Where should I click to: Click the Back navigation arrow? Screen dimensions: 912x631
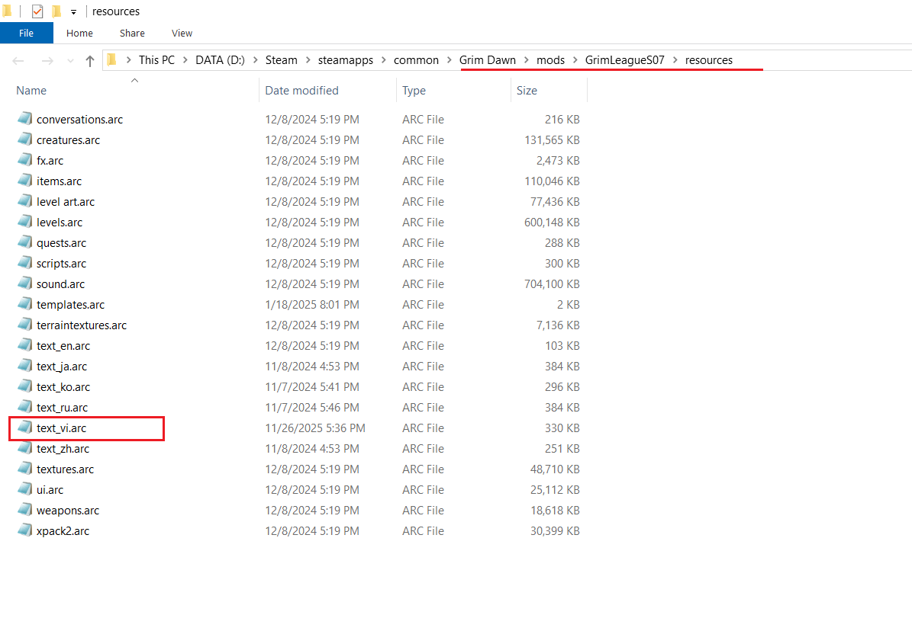click(18, 61)
